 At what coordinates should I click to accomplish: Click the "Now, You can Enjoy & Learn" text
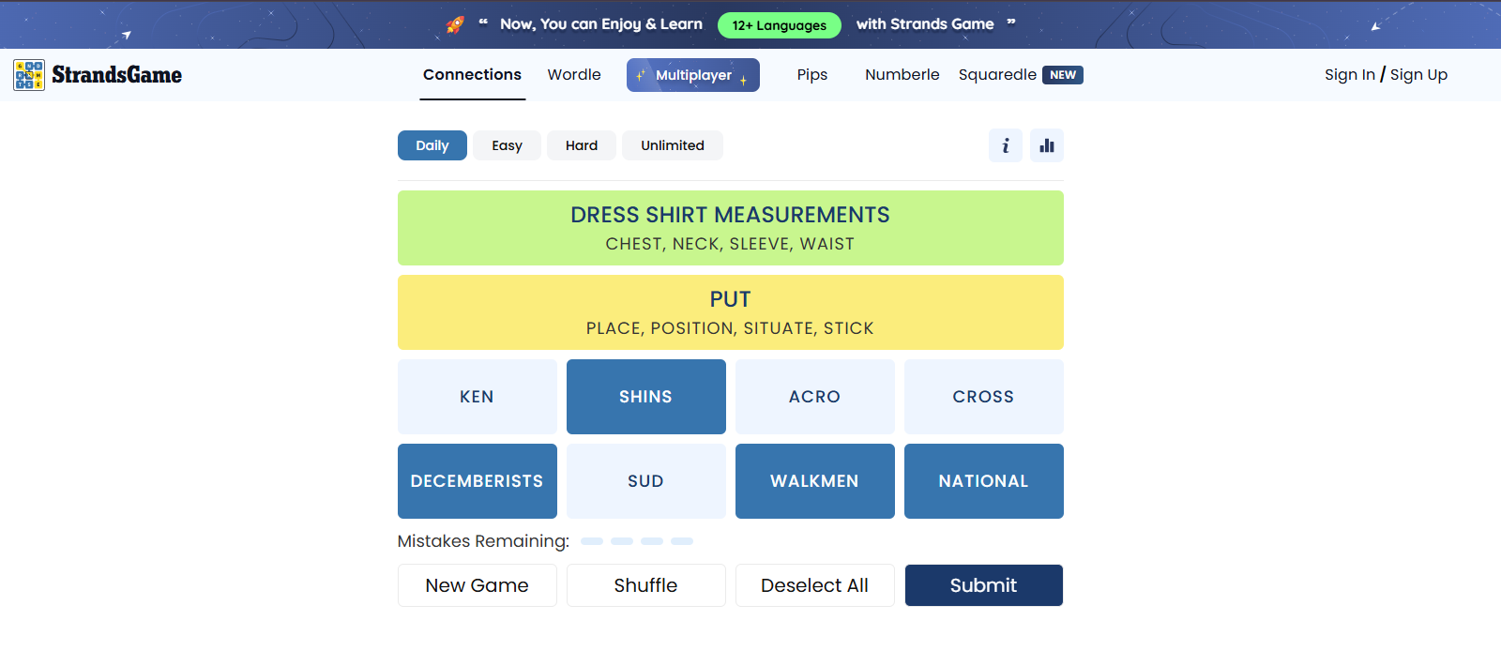(601, 24)
